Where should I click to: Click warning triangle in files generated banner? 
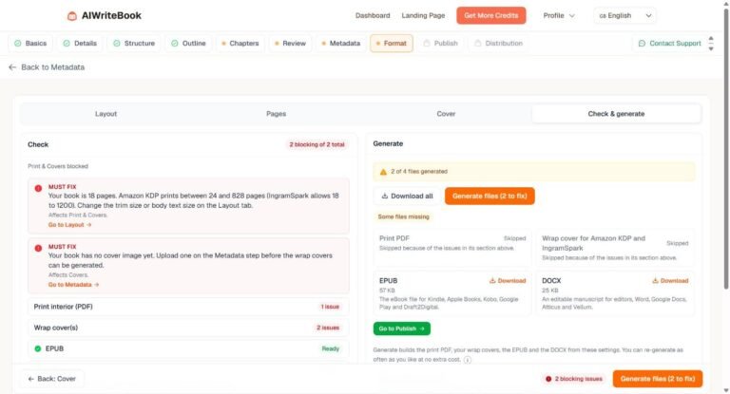pyautogui.click(x=383, y=172)
